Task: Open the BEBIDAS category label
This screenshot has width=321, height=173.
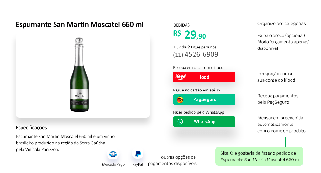Action: click(x=181, y=25)
